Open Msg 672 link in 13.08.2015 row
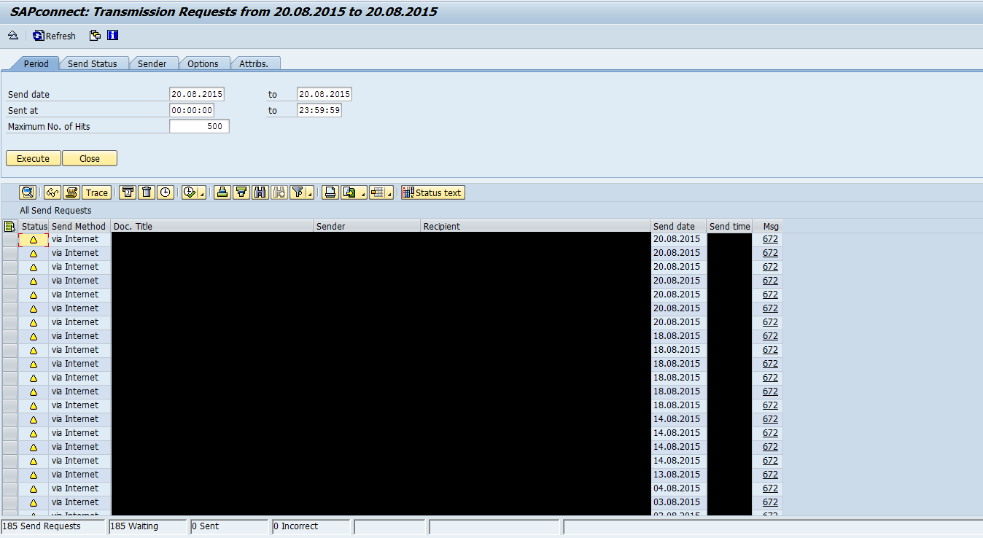 [x=770, y=475]
